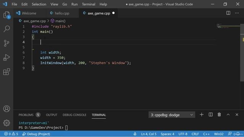
Task: Click the "raylib.h" include string
Action: [x=61, y=26]
